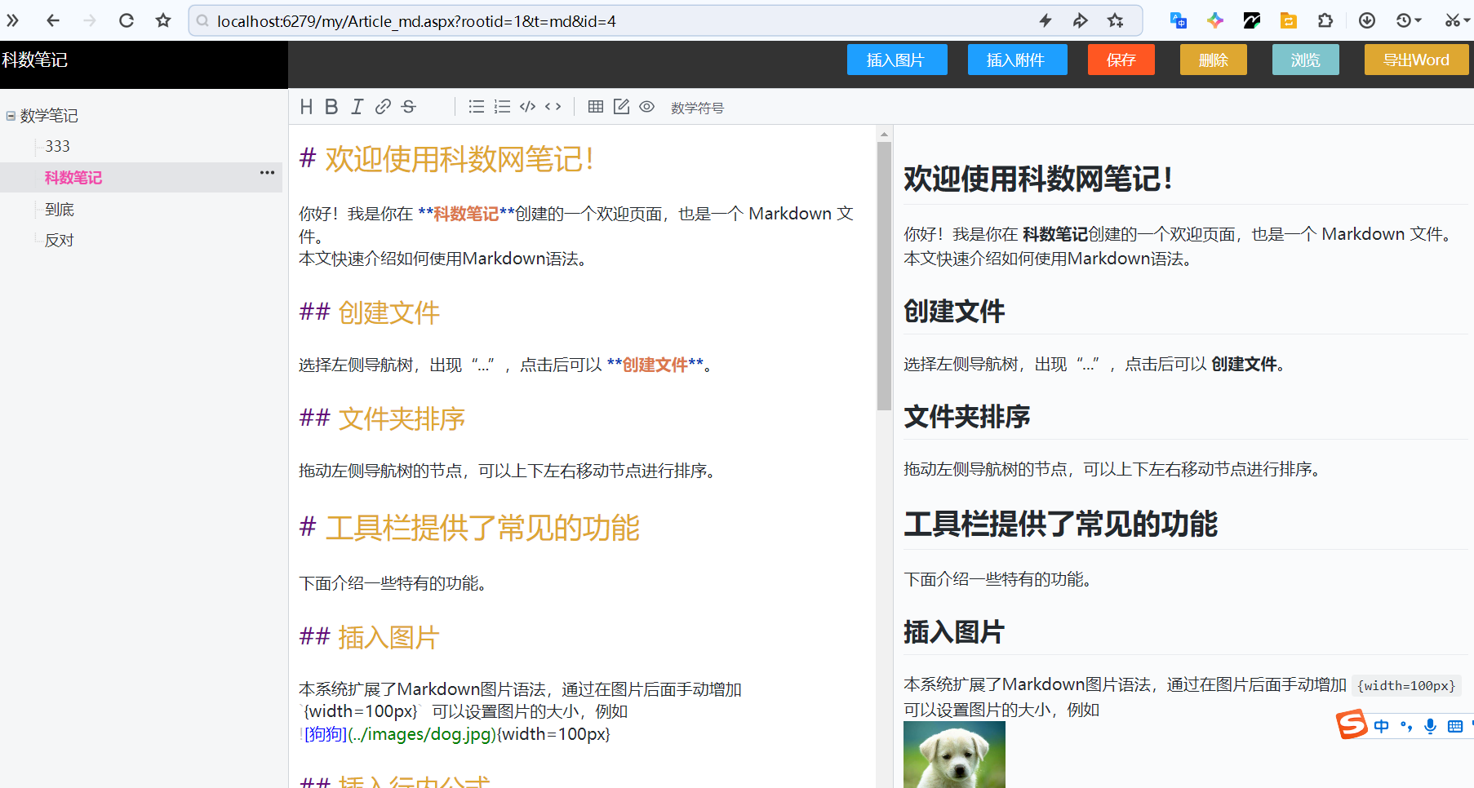This screenshot has height=788, width=1474.
Task: Click the 导出Word export button
Action: pos(1416,60)
